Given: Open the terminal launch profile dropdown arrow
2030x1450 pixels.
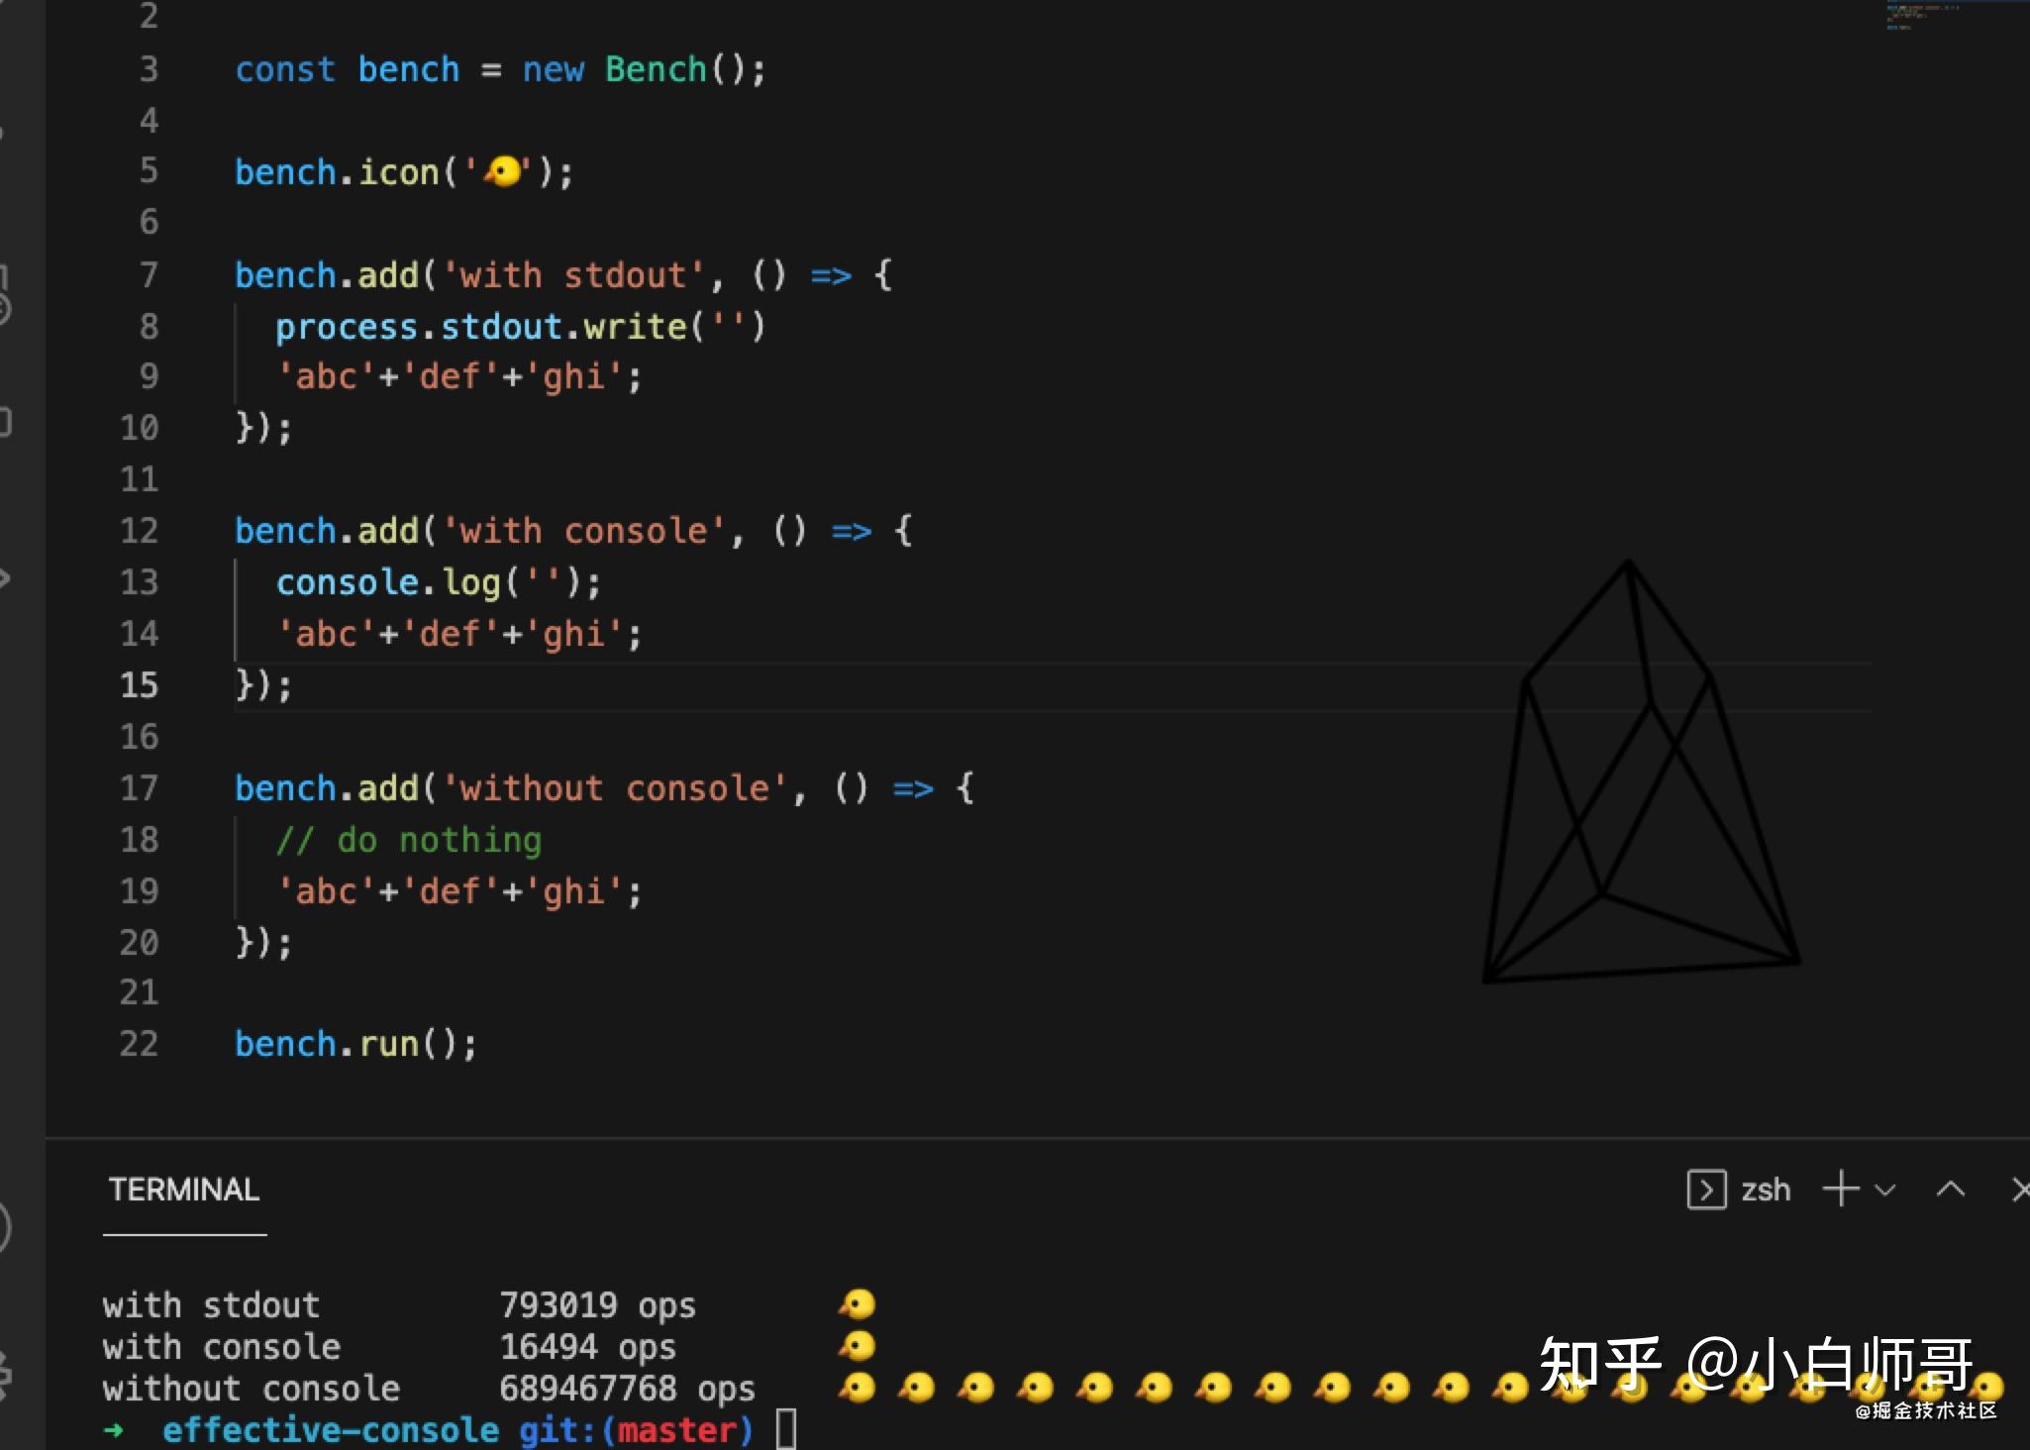Looking at the screenshot, I should [1885, 1190].
